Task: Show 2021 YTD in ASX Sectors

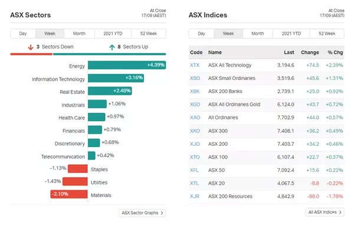Action: (113, 34)
